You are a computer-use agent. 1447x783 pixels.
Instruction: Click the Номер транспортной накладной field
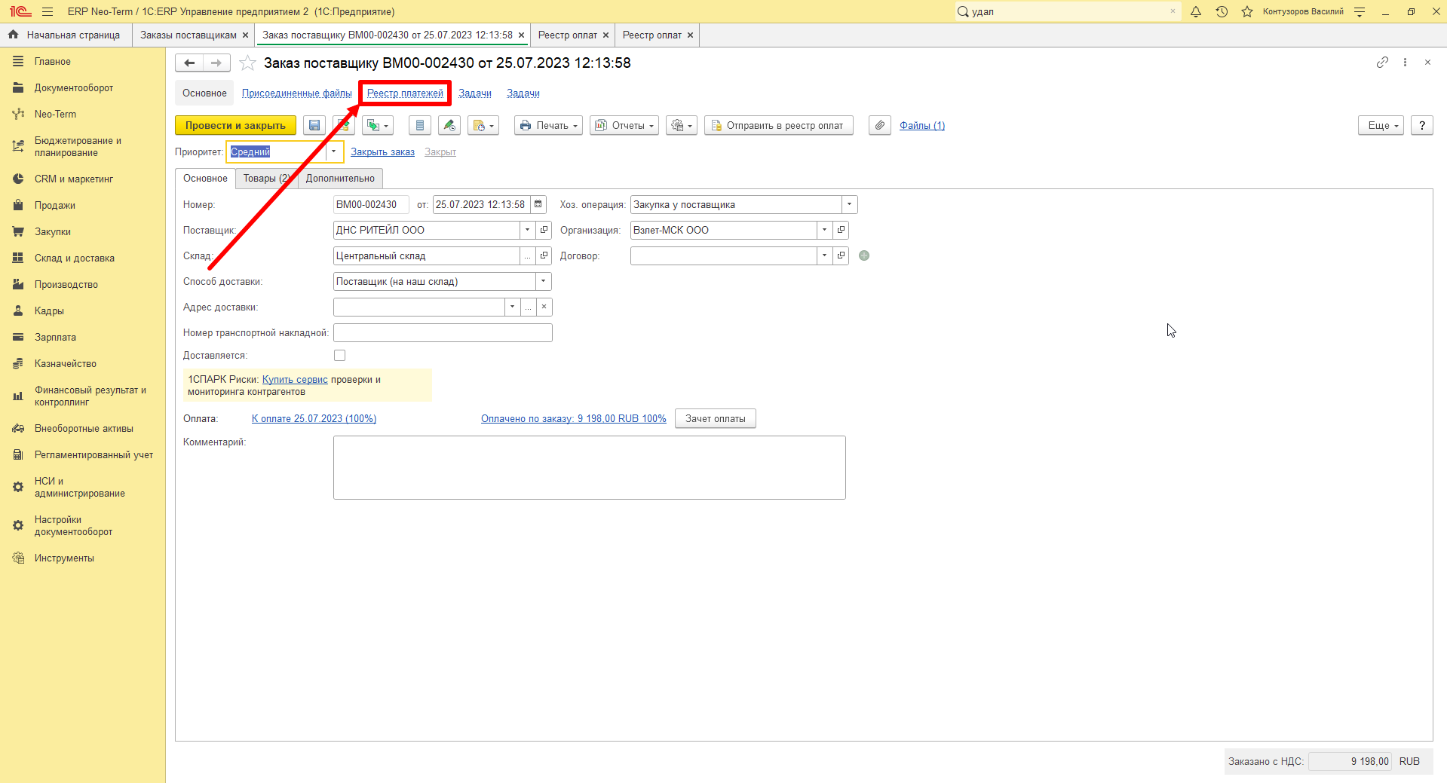[x=443, y=333]
